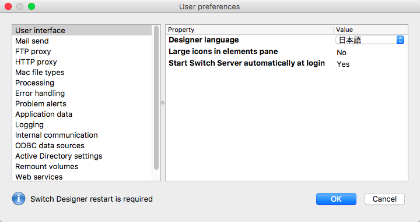Confirm changes with the OK button
Viewport: 420px width, 222px height.
(336, 199)
